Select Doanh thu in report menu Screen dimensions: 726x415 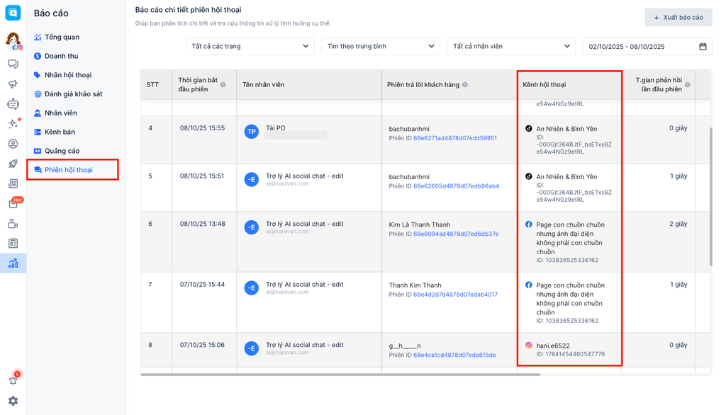61,56
